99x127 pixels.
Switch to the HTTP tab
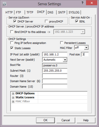click(9, 12)
